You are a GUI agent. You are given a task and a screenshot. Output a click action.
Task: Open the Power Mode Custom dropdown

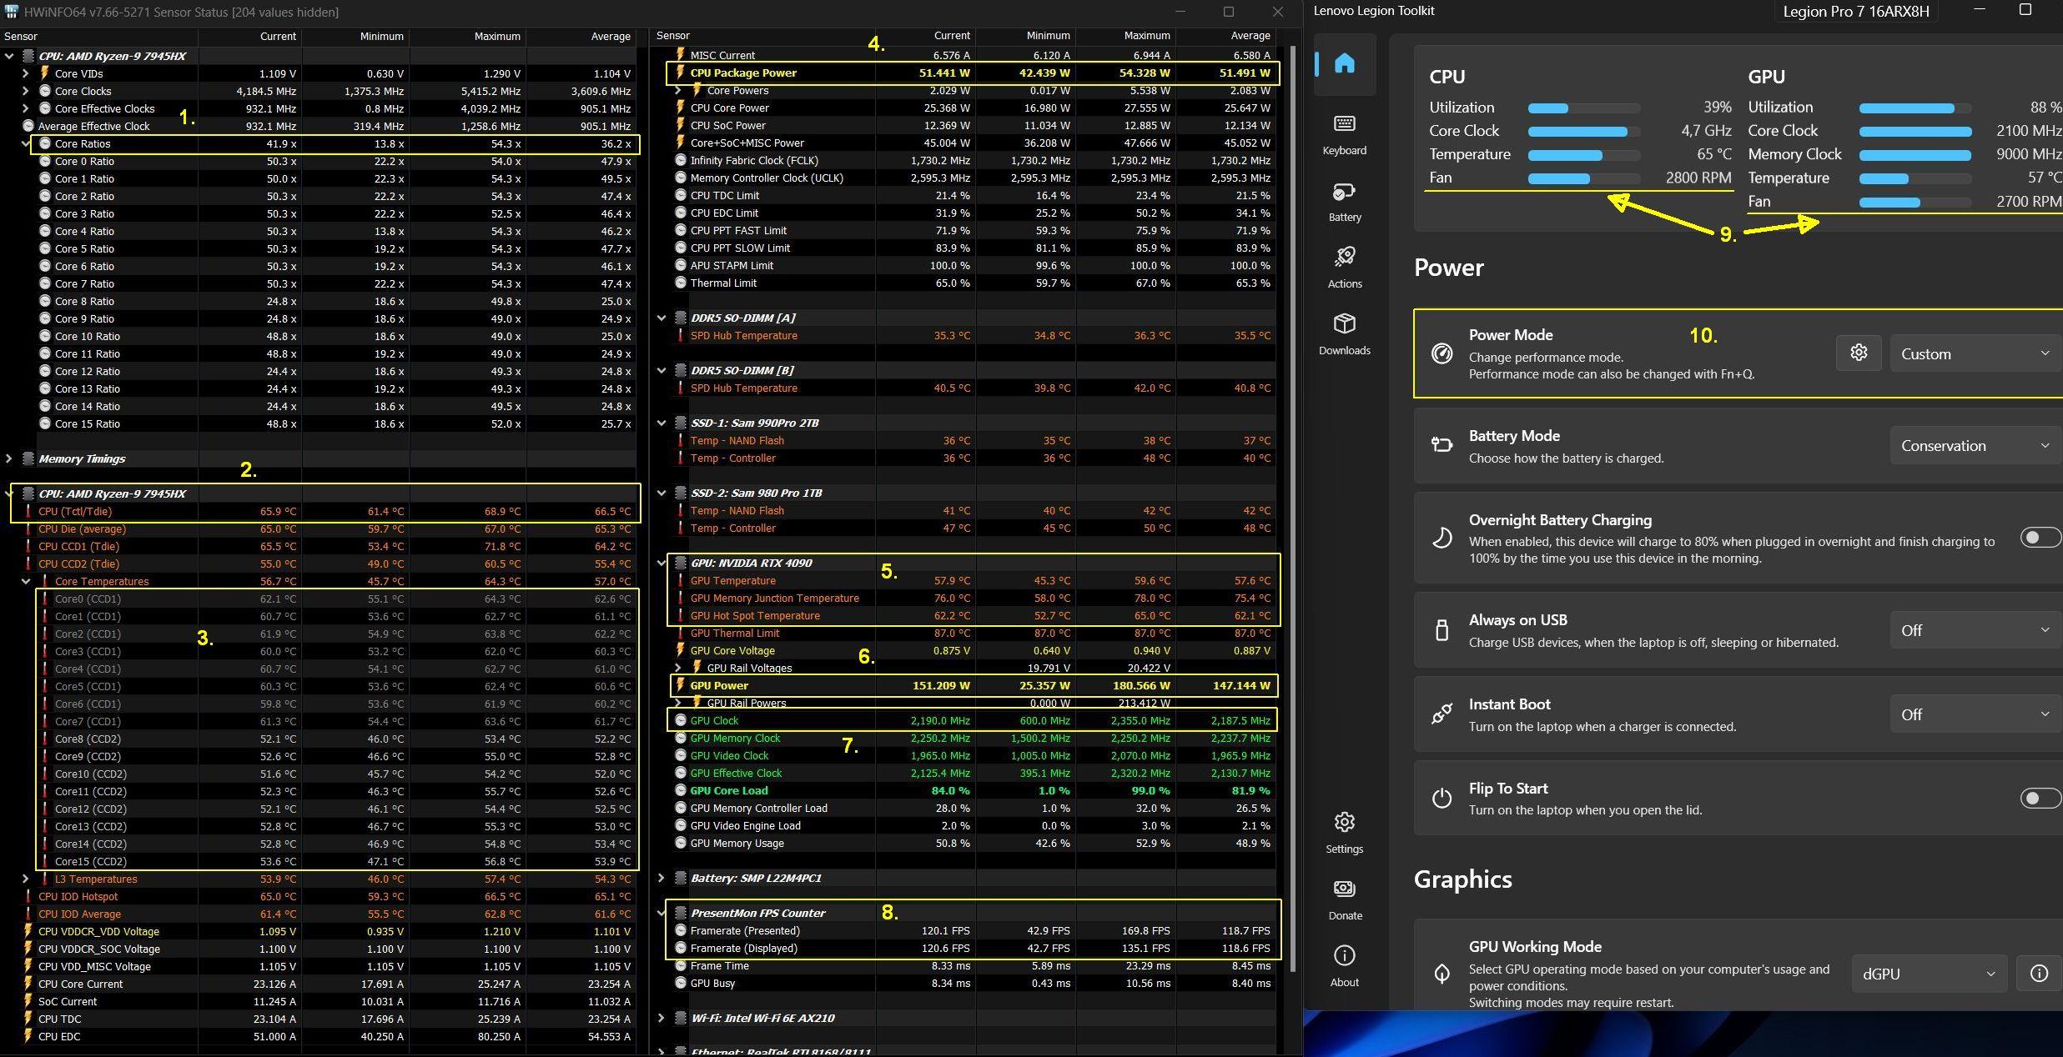click(x=1975, y=353)
